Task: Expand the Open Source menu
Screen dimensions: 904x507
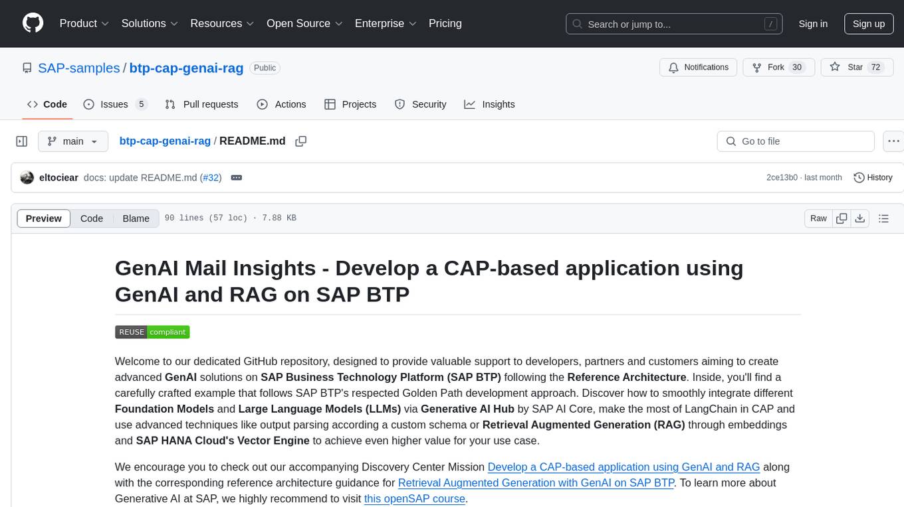Action: click(304, 23)
